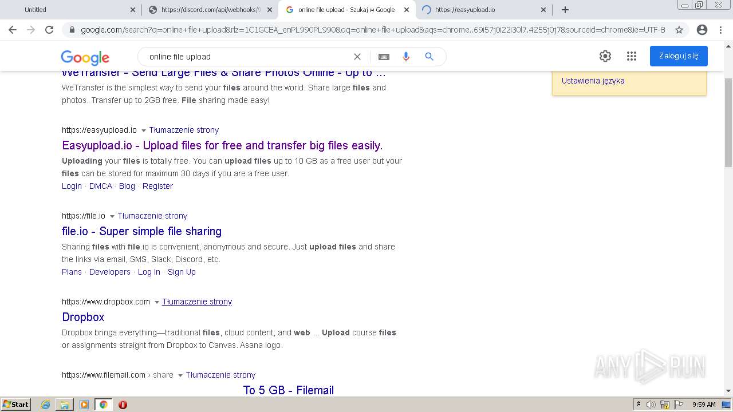Start voice search with the microphone
The width and height of the screenshot is (733, 412).
pos(406,57)
